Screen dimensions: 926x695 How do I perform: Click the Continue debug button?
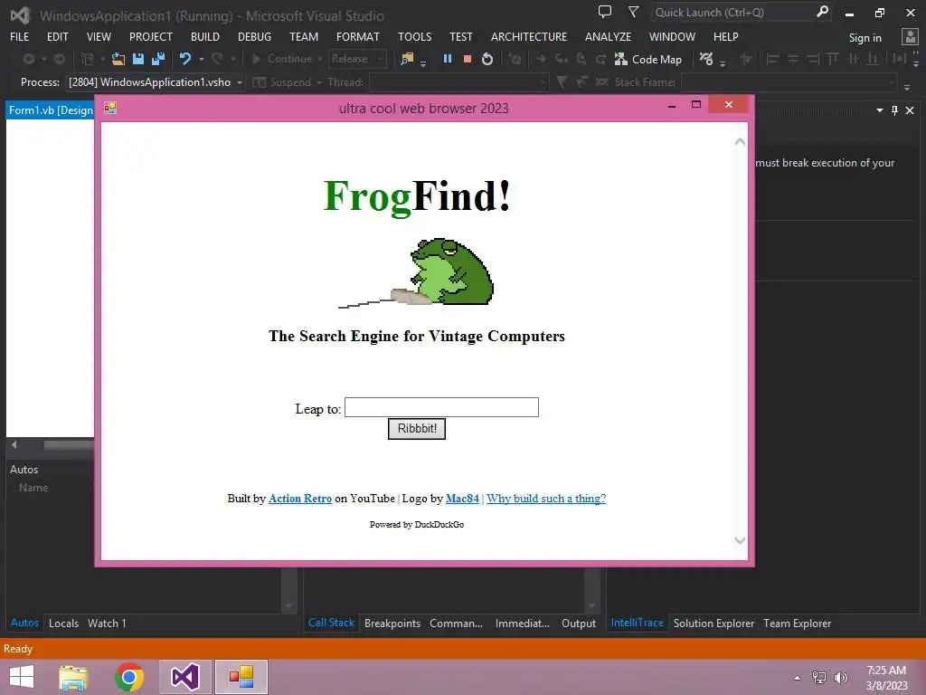[x=283, y=59]
